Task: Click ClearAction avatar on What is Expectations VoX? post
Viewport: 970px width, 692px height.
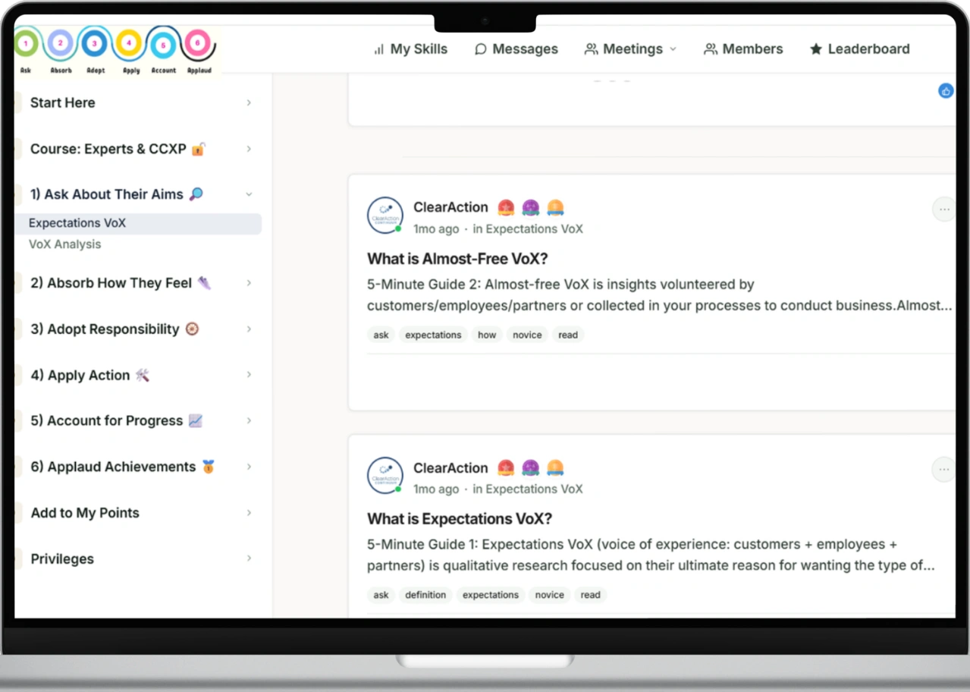Action: pos(385,476)
